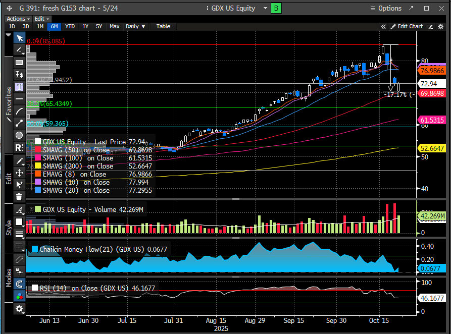Screen dimensions: 451x334
Task: Open the font style A tool
Action: point(19,210)
